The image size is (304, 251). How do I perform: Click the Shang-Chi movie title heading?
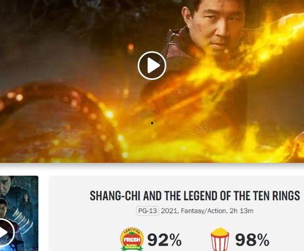tap(195, 196)
